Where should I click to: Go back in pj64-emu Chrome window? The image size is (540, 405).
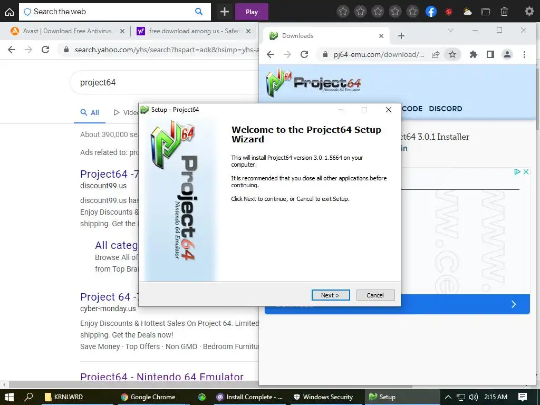tap(271, 54)
